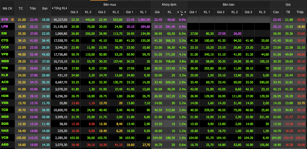The image size is (307, 149).
Task: Click the right arrow beside % header
Action: click(185, 12)
